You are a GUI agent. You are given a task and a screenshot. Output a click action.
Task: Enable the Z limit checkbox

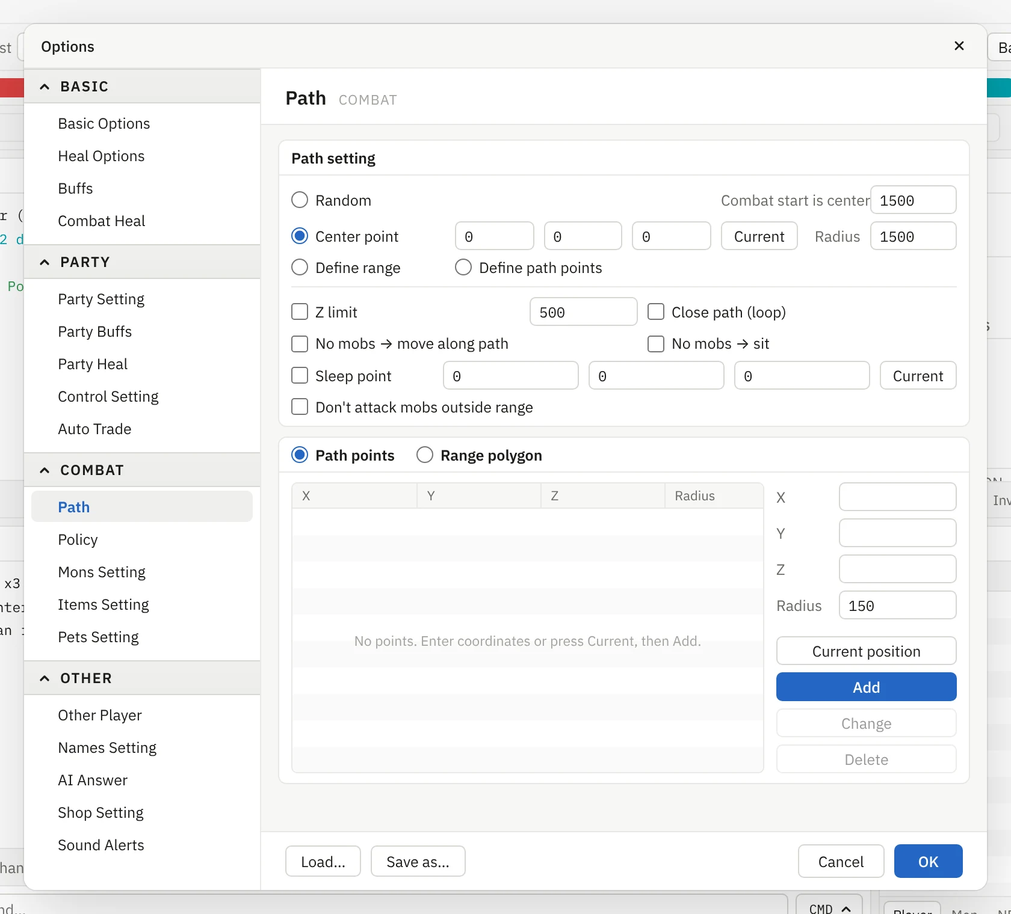300,312
